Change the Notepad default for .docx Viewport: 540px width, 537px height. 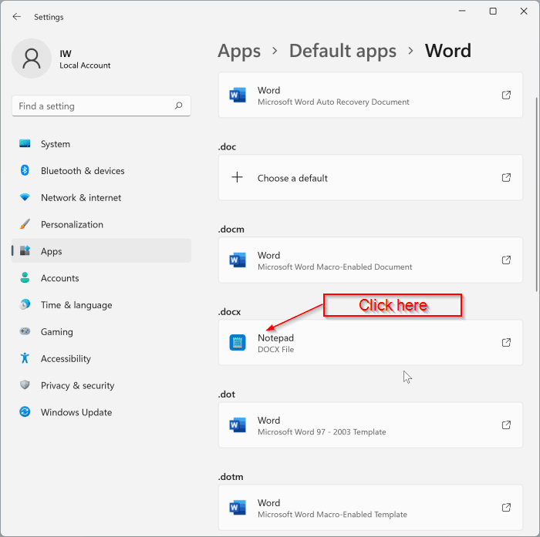(370, 343)
